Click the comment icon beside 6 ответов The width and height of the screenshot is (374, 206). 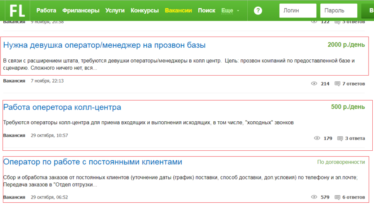(337, 197)
